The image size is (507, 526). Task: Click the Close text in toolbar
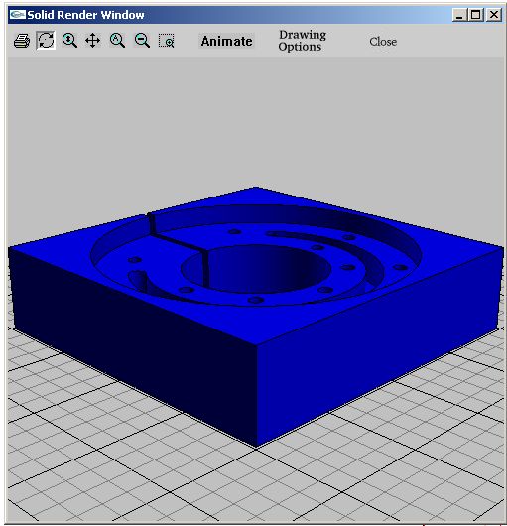(x=383, y=42)
